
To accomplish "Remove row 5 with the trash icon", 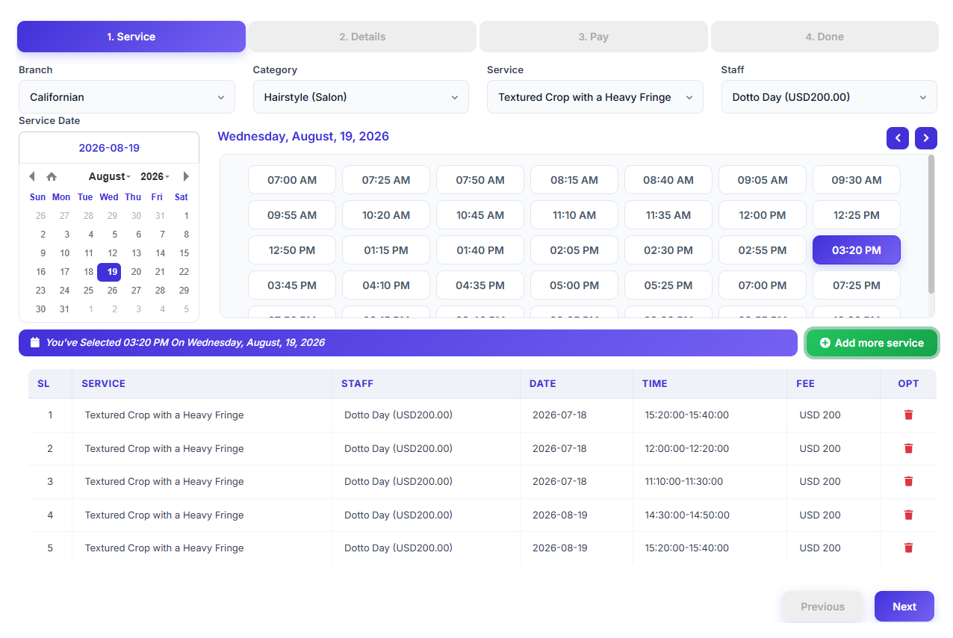I will click(x=908, y=548).
